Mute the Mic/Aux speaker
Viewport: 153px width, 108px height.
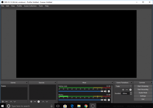coord(105,100)
